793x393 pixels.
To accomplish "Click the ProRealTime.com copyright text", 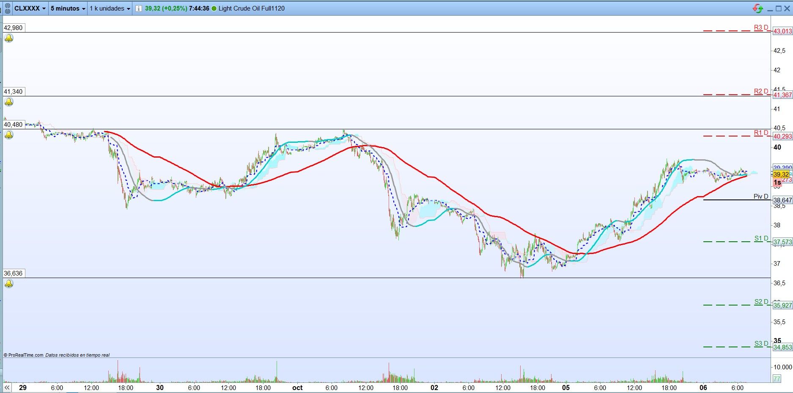I will (x=24, y=355).
